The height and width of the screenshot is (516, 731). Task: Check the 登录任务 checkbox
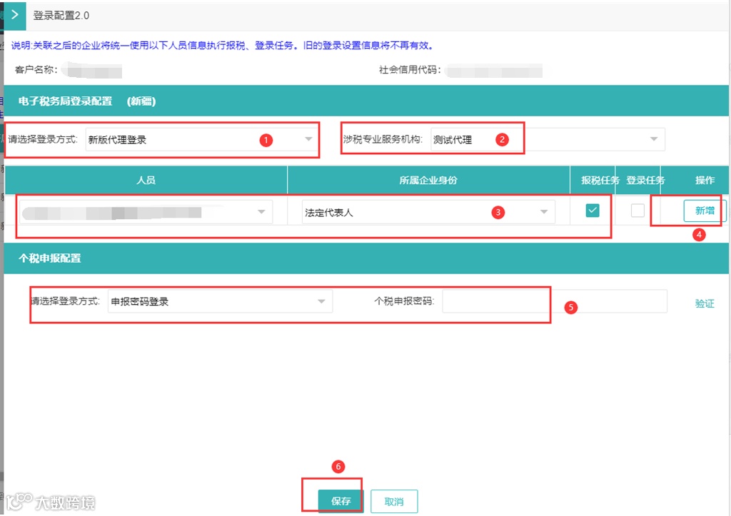(637, 211)
